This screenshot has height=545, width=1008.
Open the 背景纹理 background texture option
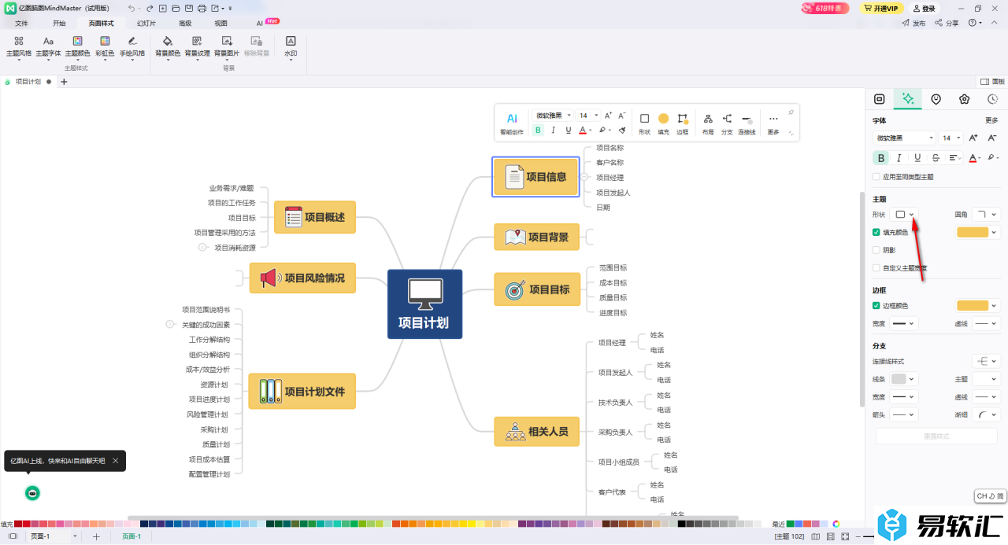pos(198,46)
